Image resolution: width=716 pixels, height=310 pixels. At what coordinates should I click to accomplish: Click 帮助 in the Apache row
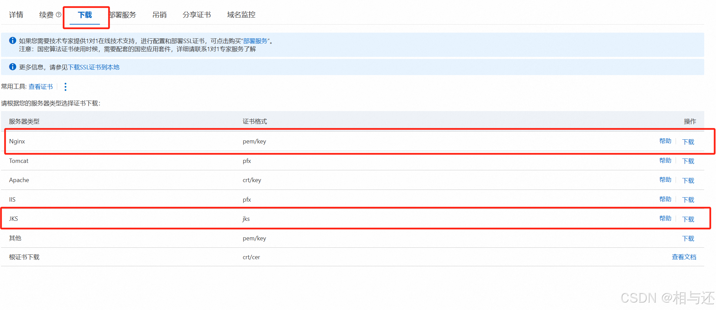coord(665,180)
